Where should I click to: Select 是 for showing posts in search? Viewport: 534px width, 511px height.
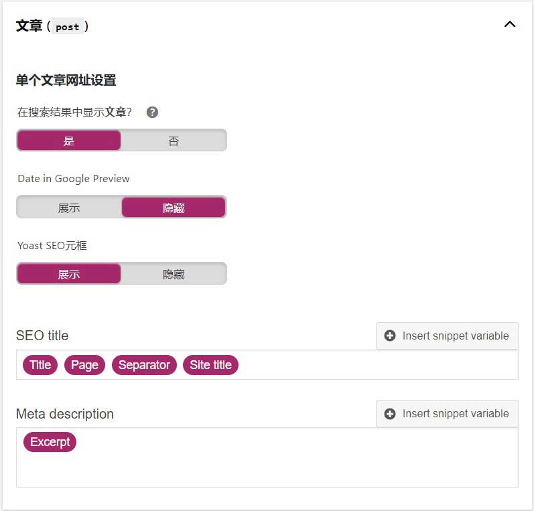pyautogui.click(x=69, y=141)
